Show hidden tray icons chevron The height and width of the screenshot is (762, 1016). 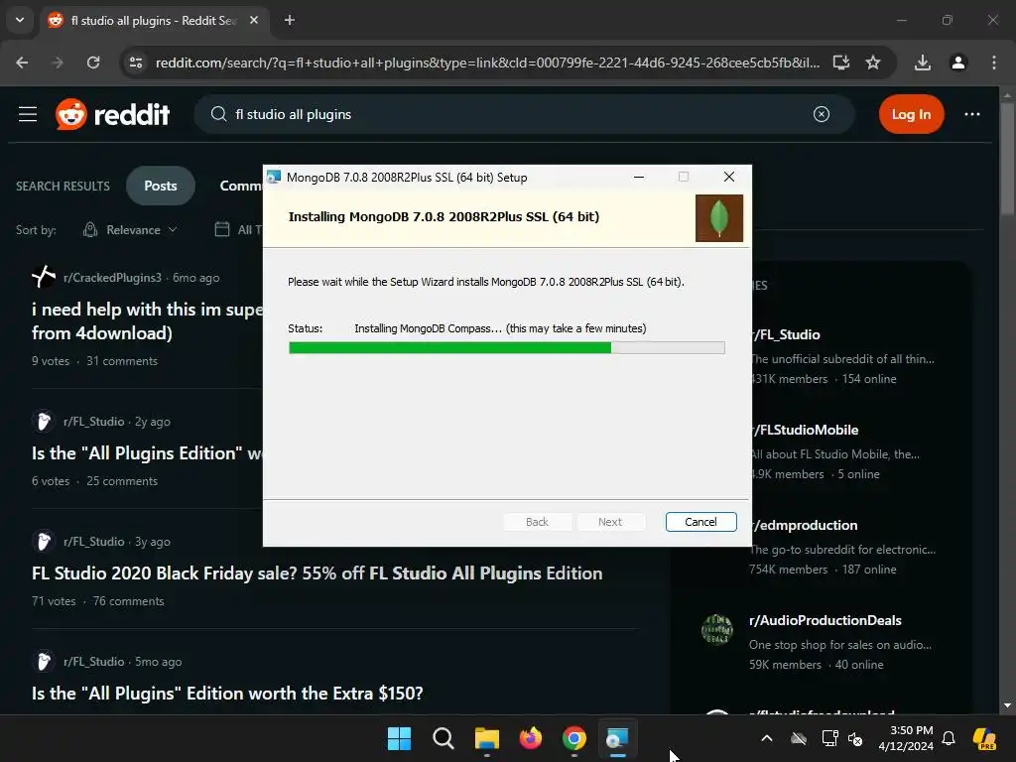(x=767, y=738)
